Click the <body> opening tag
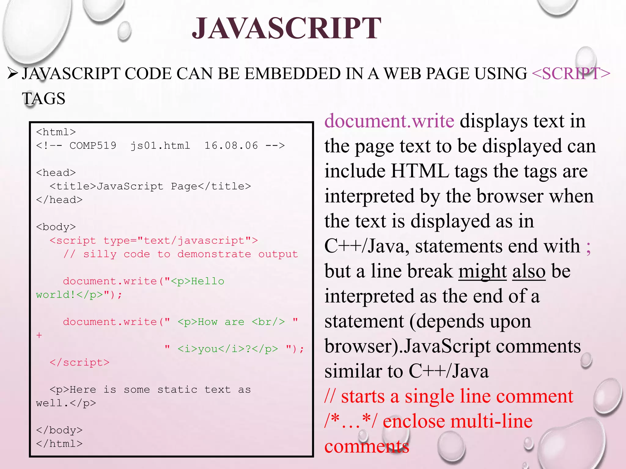626x469 pixels. [56, 227]
